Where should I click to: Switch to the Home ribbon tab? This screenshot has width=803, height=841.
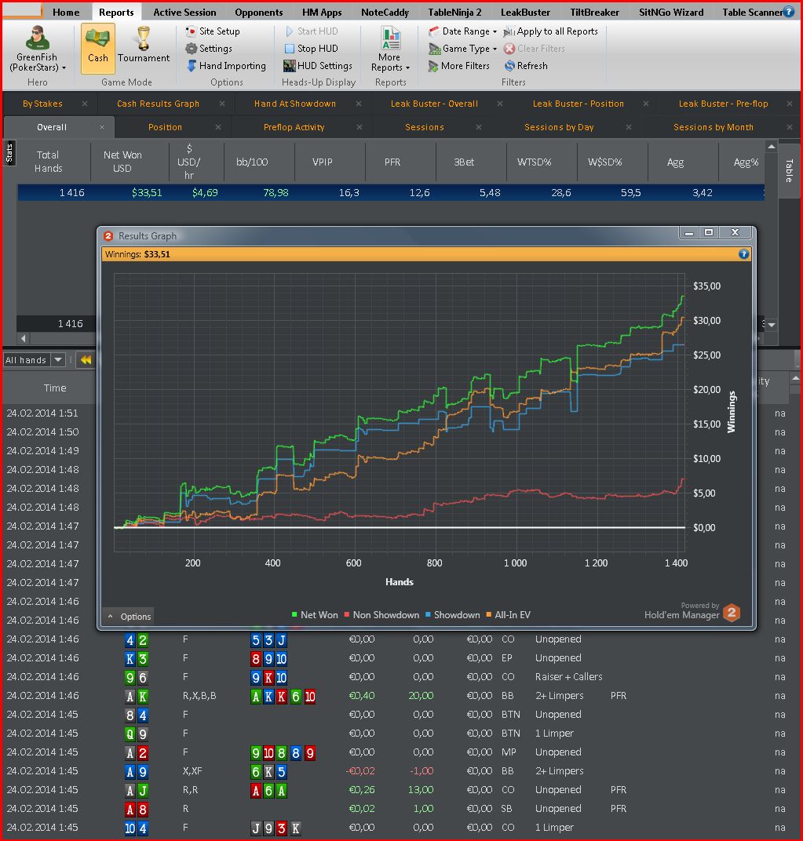(x=66, y=12)
